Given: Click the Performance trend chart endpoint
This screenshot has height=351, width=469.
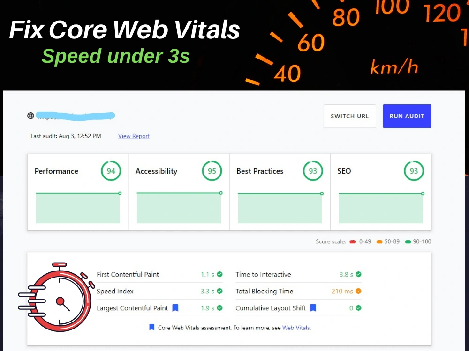Looking at the screenshot, I should [x=120, y=193].
